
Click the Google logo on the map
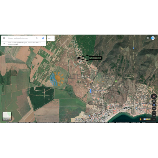click(79, 119)
